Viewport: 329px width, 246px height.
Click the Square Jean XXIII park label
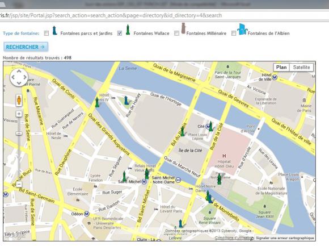264,214
